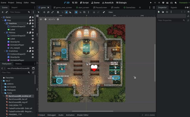Activate the Ruler Mode tool
The height and width of the screenshot is (117, 190).
pyautogui.click(x=70, y=12)
